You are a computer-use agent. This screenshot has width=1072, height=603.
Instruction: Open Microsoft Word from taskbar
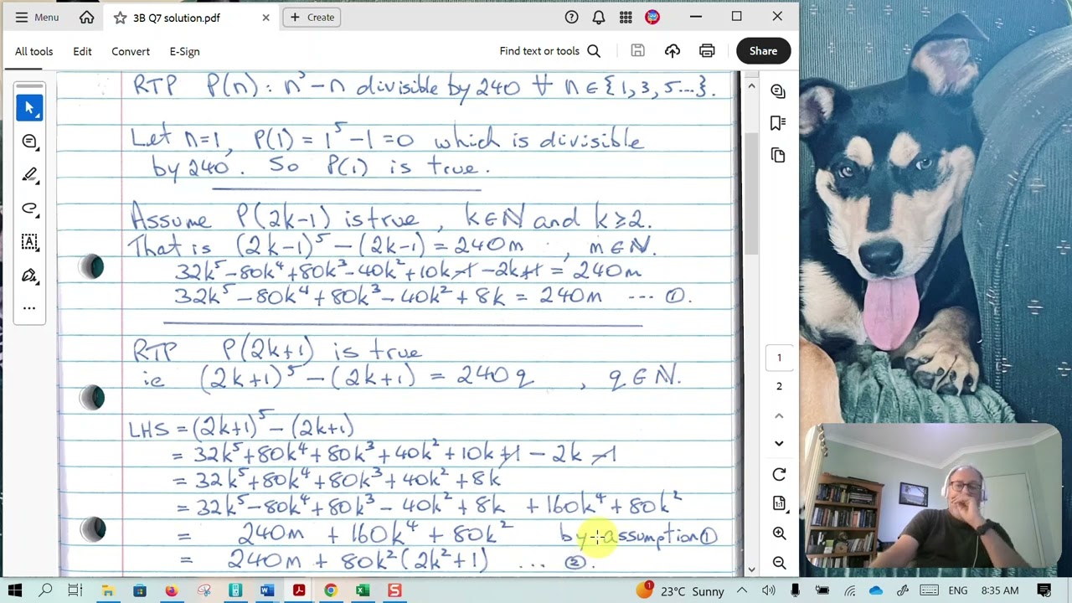coord(266,590)
